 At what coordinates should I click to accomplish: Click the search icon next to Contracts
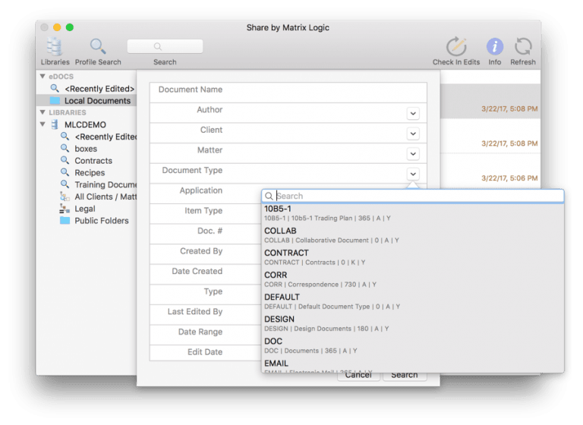(x=65, y=160)
